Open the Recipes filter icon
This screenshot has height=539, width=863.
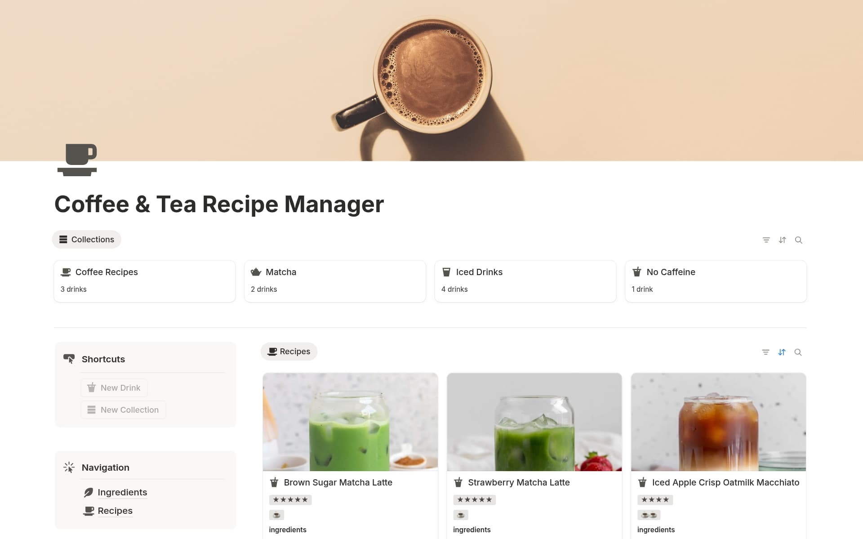coord(765,352)
